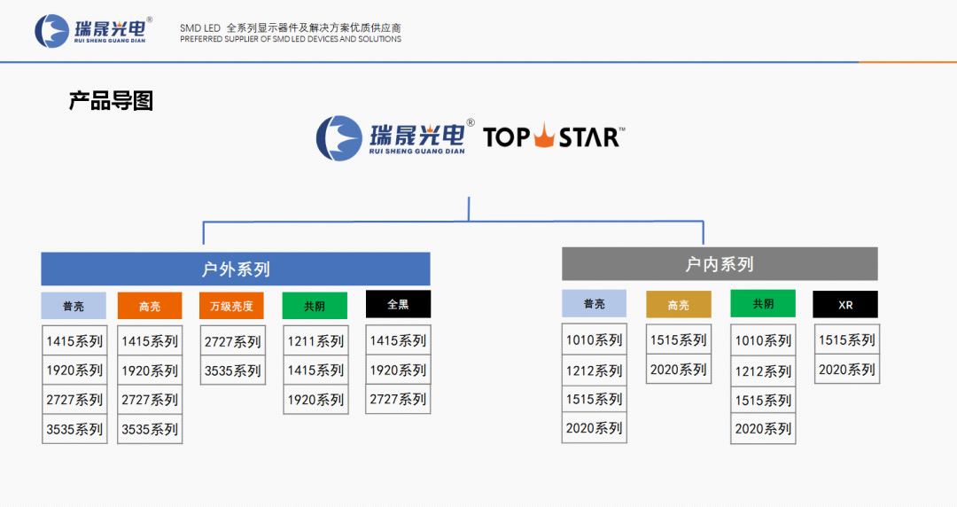Click the orange 高亮 label under 户外系列
The width and height of the screenshot is (957, 507).
[150, 306]
